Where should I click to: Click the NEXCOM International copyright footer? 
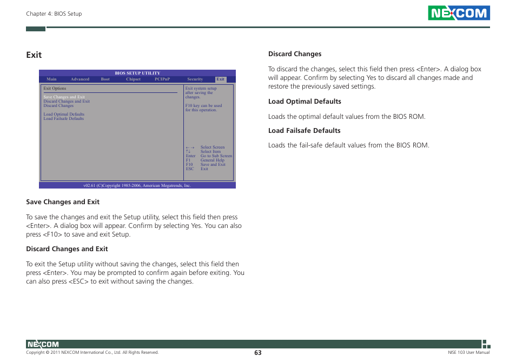click(92, 353)
